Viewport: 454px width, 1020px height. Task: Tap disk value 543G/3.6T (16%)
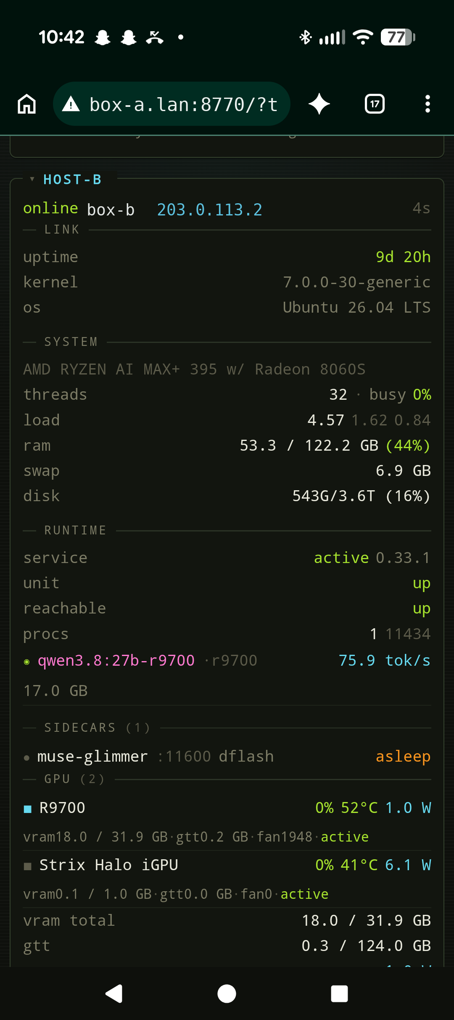pyautogui.click(x=362, y=496)
